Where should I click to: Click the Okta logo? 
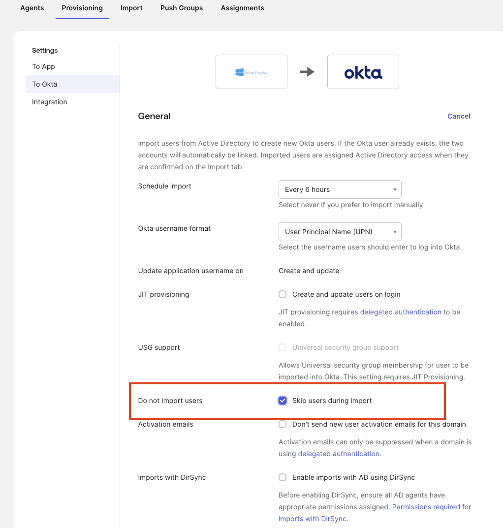(363, 71)
